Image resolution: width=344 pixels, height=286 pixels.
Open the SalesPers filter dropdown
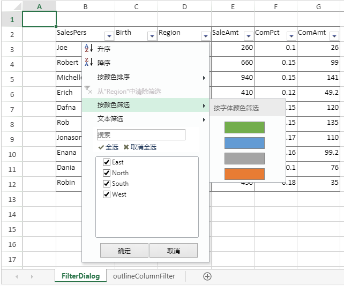[109, 36]
